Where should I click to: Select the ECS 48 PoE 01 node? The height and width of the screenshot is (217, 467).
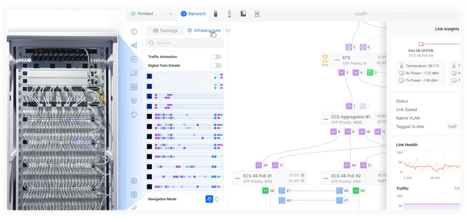click(x=270, y=178)
